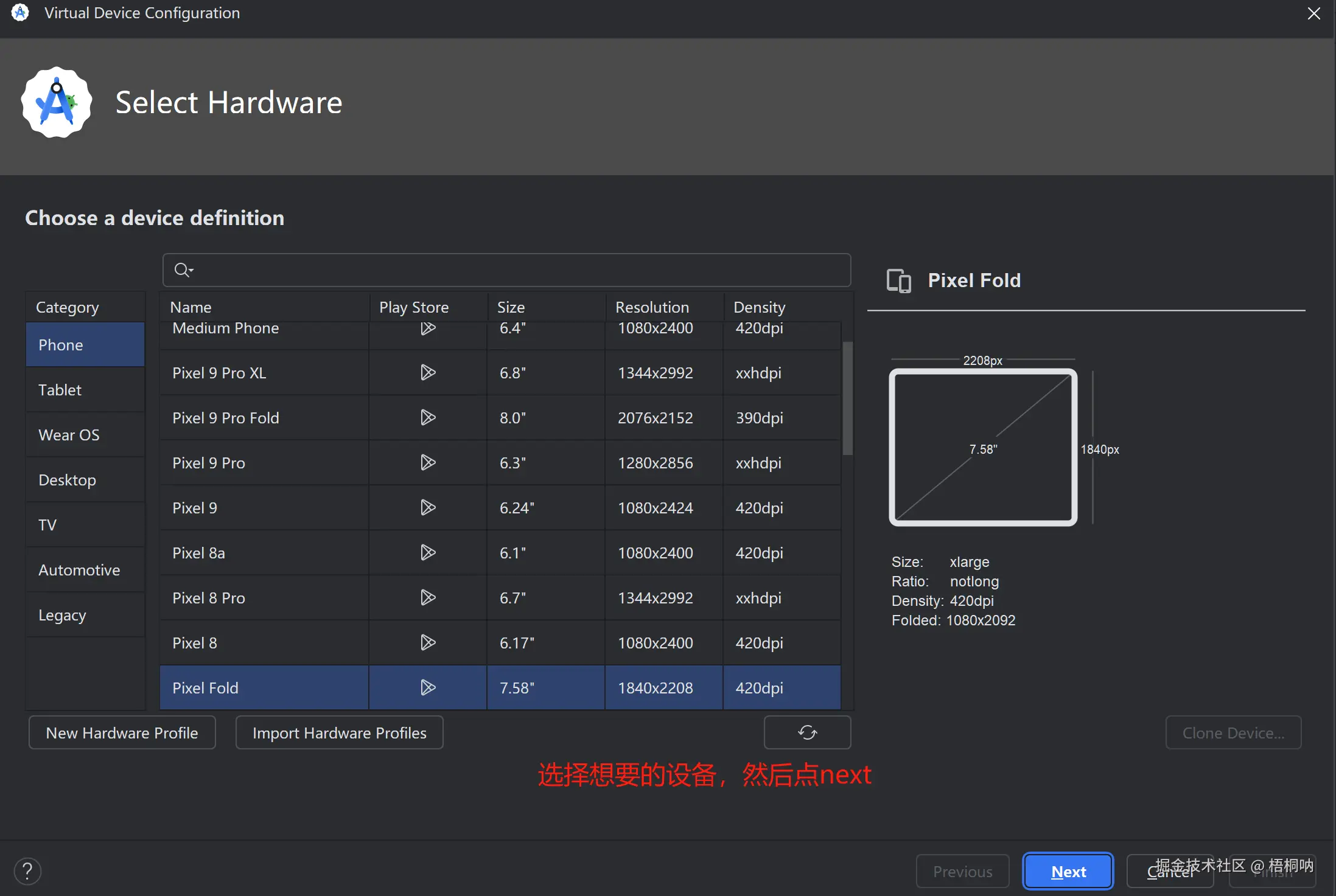The image size is (1336, 896).
Task: Click the 390dpi density cell
Action: [x=782, y=418]
